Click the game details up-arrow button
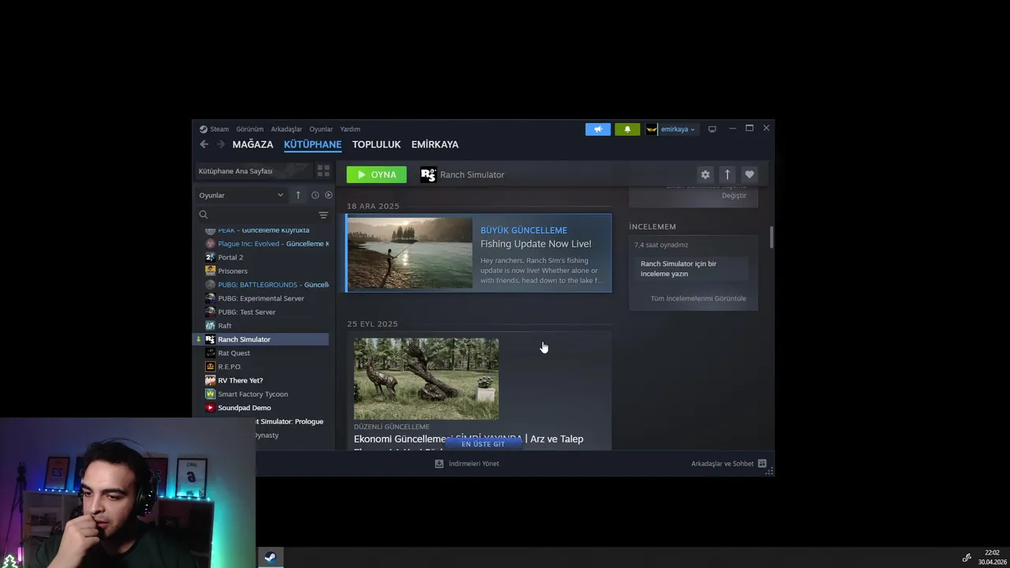 (728, 174)
